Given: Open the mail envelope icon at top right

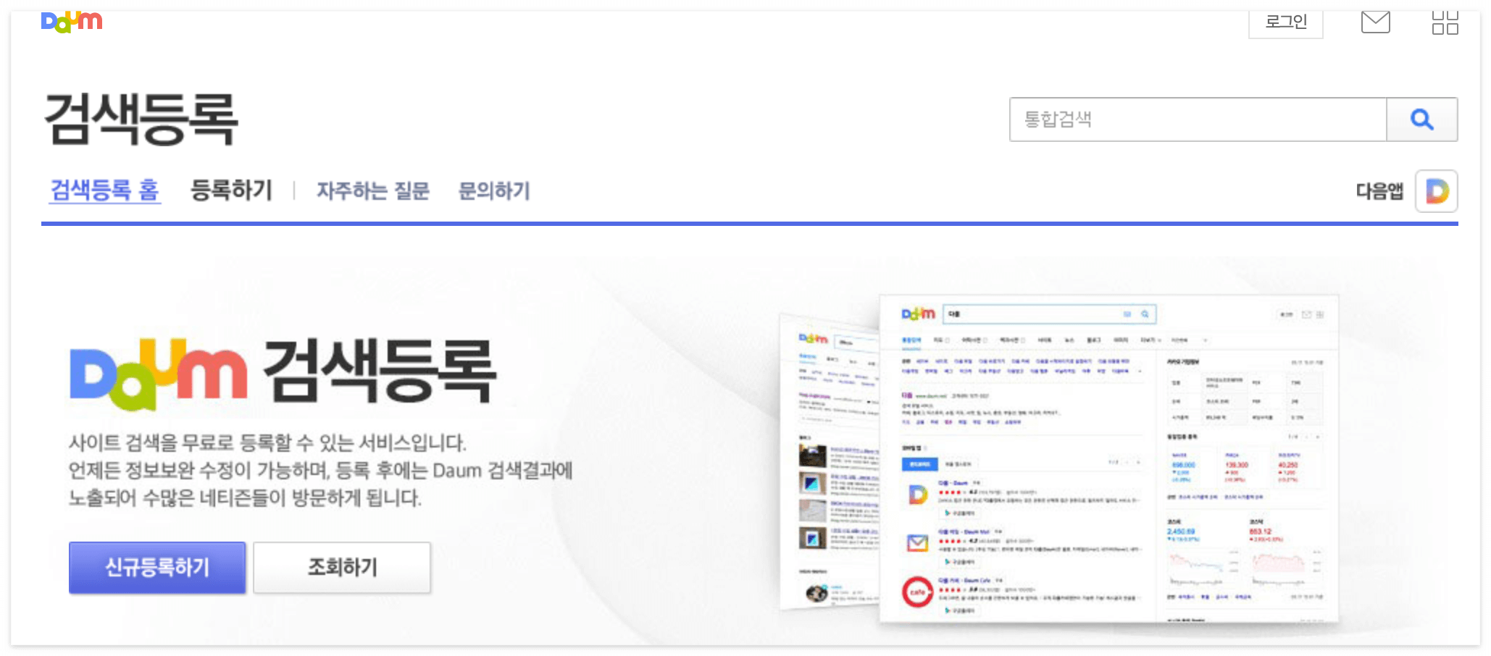Looking at the screenshot, I should click(1375, 22).
